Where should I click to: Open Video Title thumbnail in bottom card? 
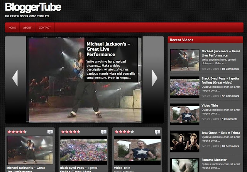[137, 150]
